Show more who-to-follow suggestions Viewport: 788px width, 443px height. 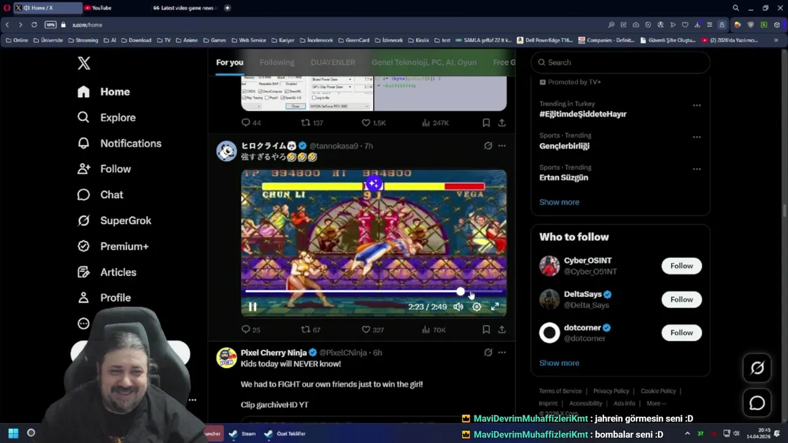pyautogui.click(x=559, y=363)
